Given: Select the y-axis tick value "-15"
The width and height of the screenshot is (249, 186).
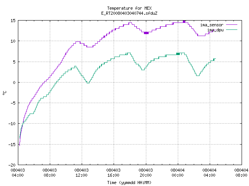Looking at the screenshot, I should (12, 145).
